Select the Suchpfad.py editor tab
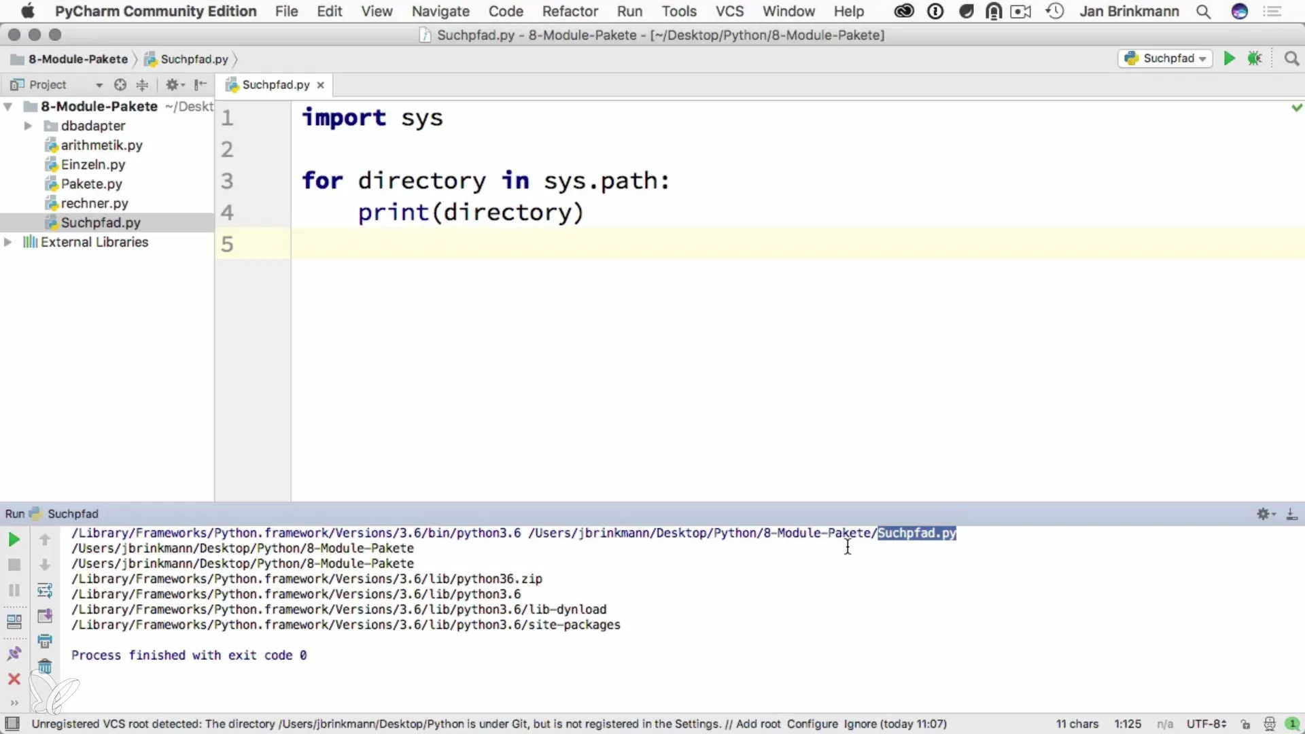Screen dimensions: 1305x734 (x=275, y=85)
